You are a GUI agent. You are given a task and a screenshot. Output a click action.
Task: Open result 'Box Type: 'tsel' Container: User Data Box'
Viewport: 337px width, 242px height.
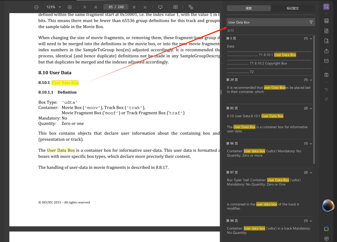click(264, 182)
